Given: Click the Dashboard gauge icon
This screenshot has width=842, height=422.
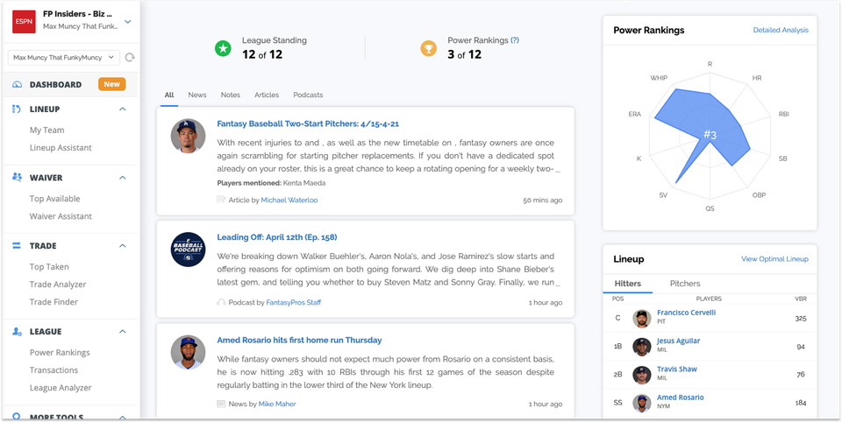Looking at the screenshot, I should click(x=17, y=84).
